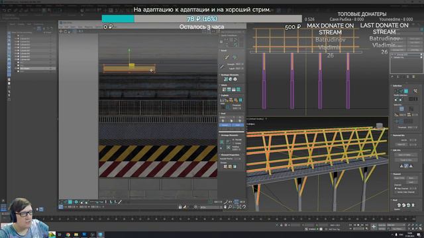This screenshot has height=238, width=424.
Task: Click Configure Modifier Sets icon below stack
Action: pos(413,77)
